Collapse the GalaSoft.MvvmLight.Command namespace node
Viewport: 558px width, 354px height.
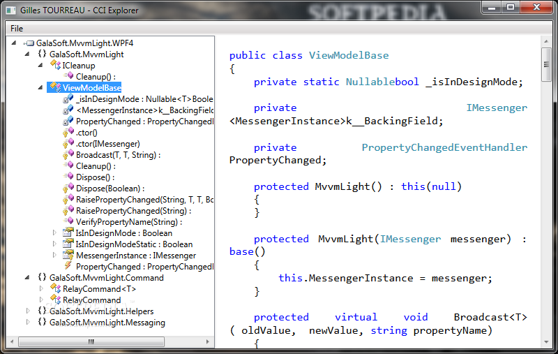(x=27, y=277)
